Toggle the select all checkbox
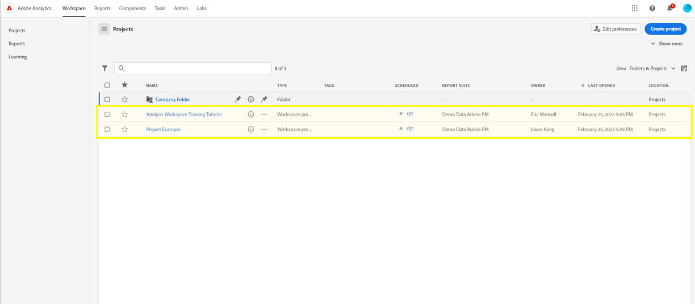 [107, 85]
